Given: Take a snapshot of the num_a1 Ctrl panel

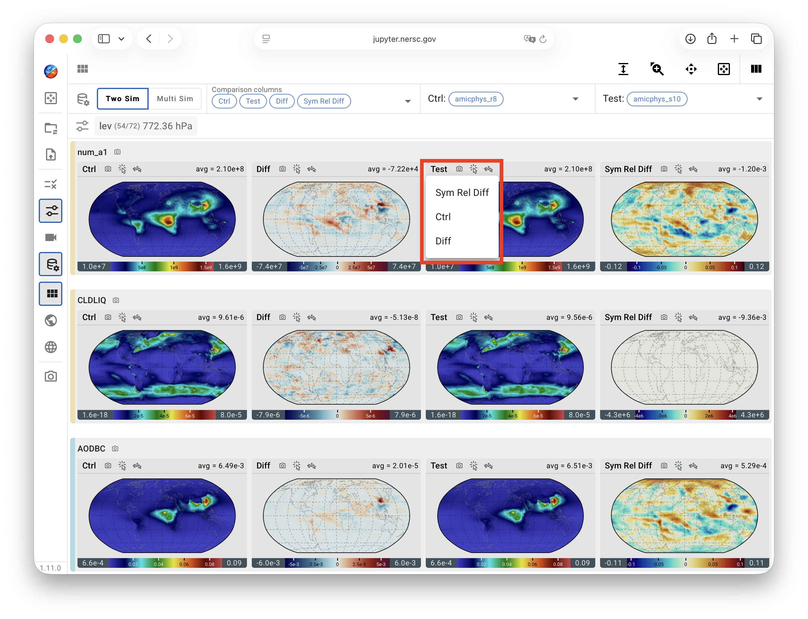Looking at the screenshot, I should click(108, 169).
